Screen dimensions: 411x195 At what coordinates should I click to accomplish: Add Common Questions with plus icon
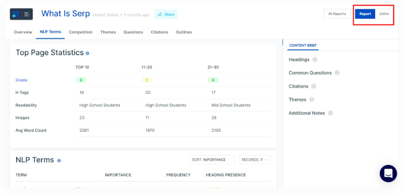pyautogui.click(x=337, y=73)
